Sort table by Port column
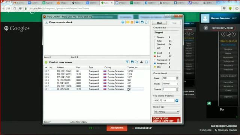The width and height of the screenshot is (240, 135). tap(78, 67)
